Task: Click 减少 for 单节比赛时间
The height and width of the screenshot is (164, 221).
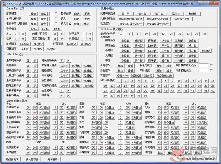Action: [x=43, y=19]
